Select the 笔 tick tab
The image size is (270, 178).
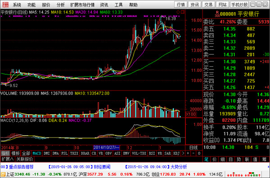click(x=206, y=160)
